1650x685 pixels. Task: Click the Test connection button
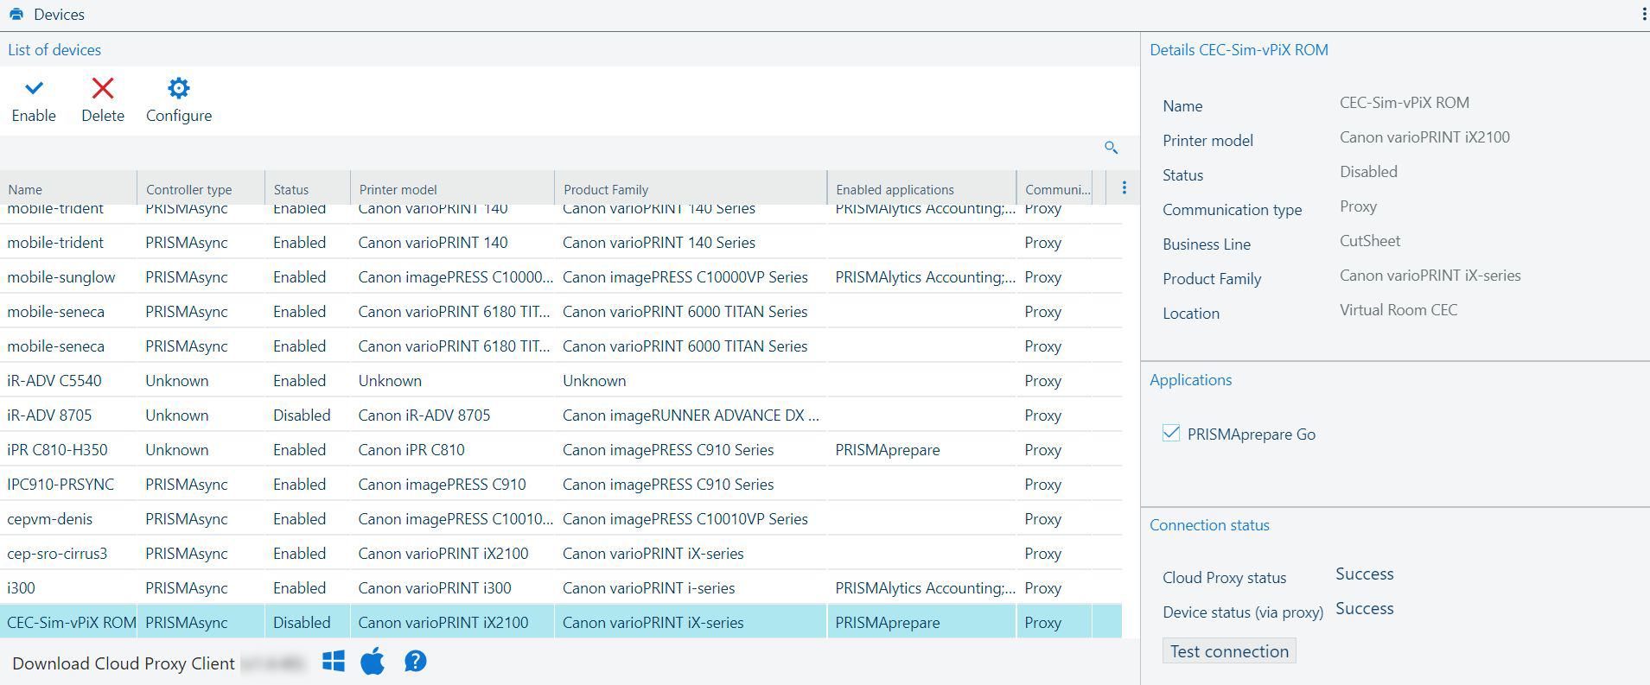pyautogui.click(x=1229, y=651)
